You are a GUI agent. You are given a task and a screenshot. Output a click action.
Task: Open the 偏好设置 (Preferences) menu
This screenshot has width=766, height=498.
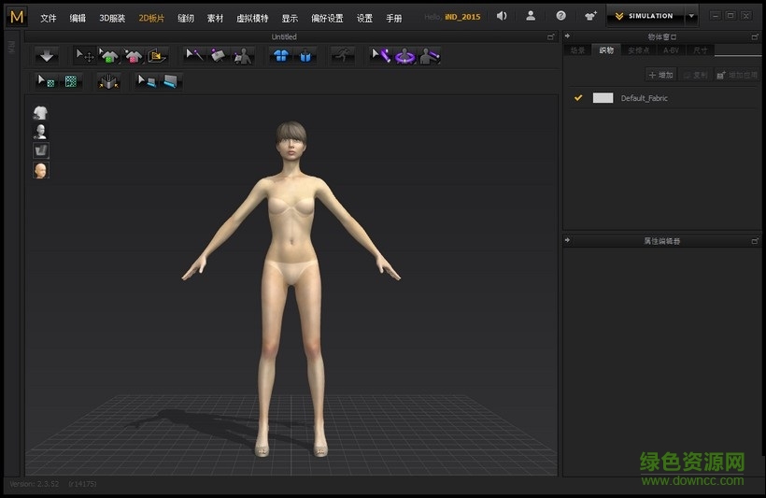pos(327,18)
